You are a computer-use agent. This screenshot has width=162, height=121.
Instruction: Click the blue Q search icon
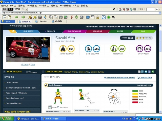point(104,17)
